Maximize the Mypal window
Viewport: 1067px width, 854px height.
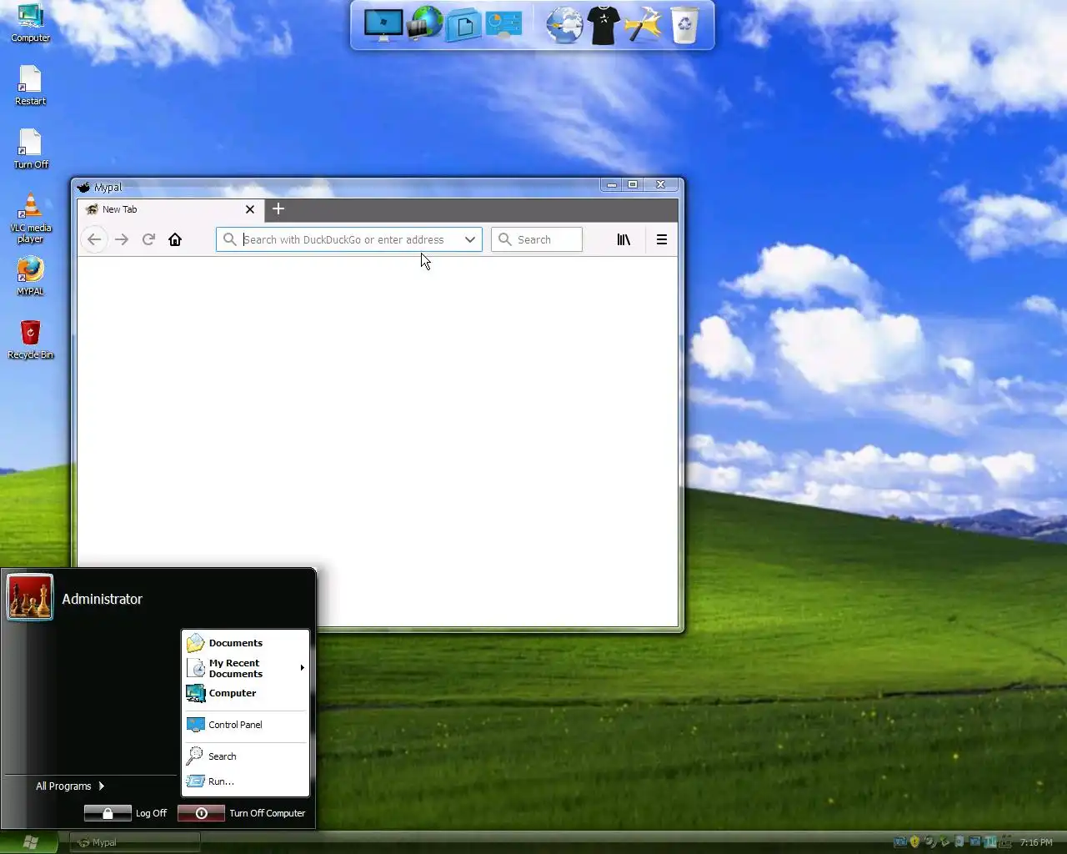click(x=633, y=185)
